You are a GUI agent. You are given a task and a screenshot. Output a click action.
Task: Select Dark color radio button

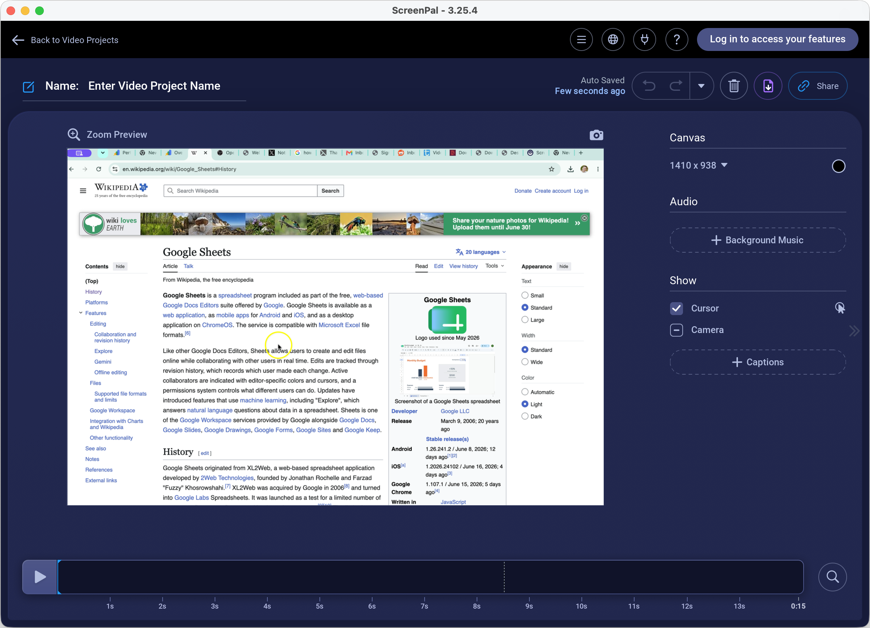[525, 416]
